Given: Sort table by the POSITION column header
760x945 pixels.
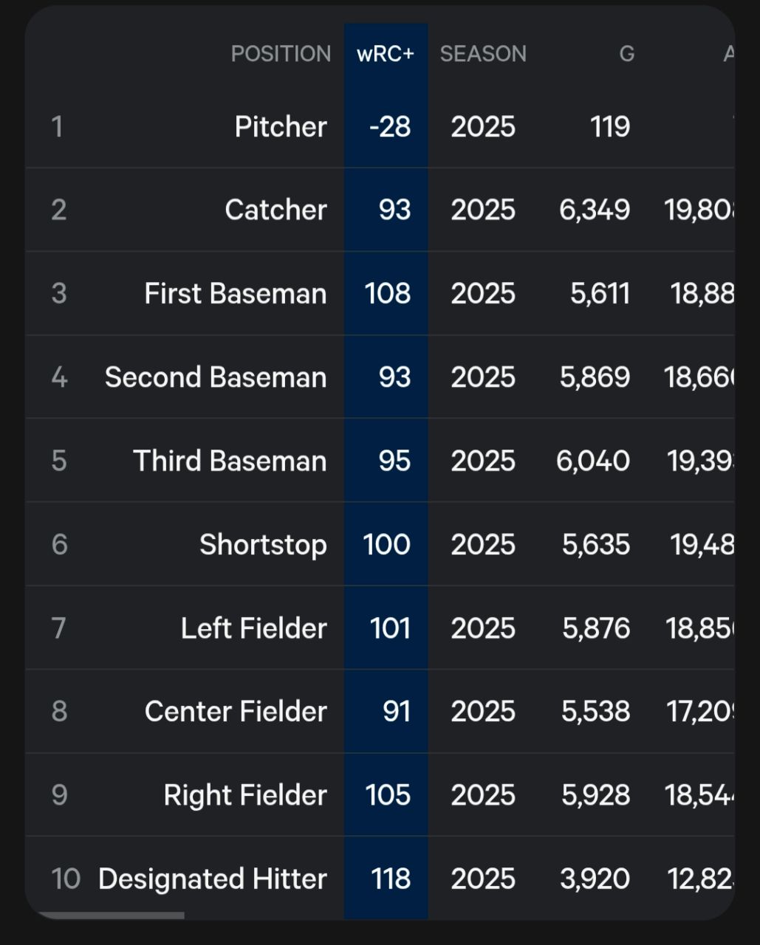Looking at the screenshot, I should pyautogui.click(x=281, y=54).
